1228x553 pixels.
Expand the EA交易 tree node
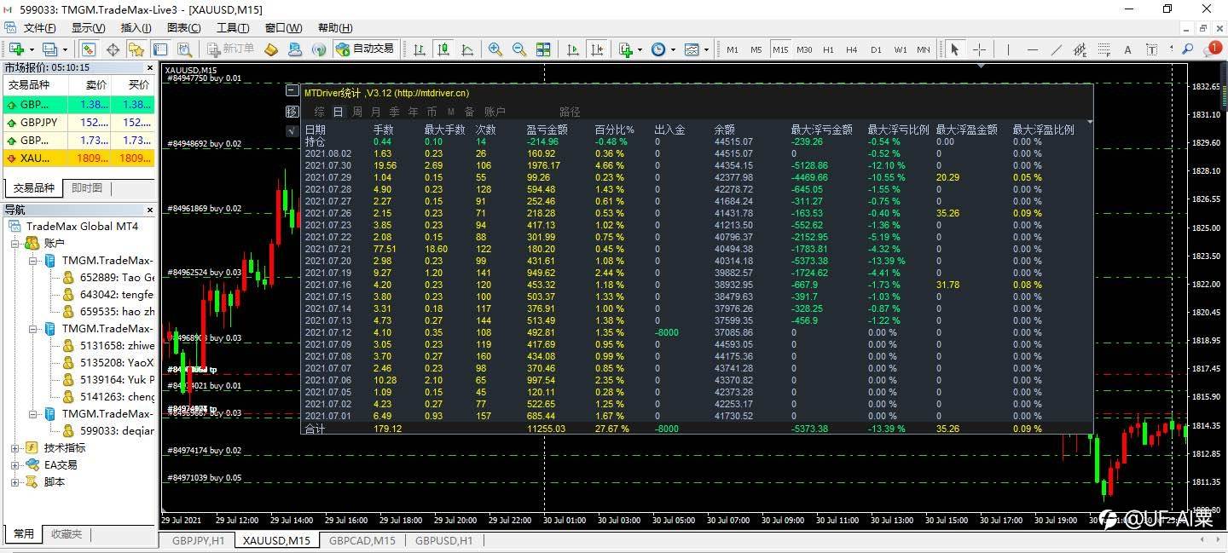click(x=14, y=465)
